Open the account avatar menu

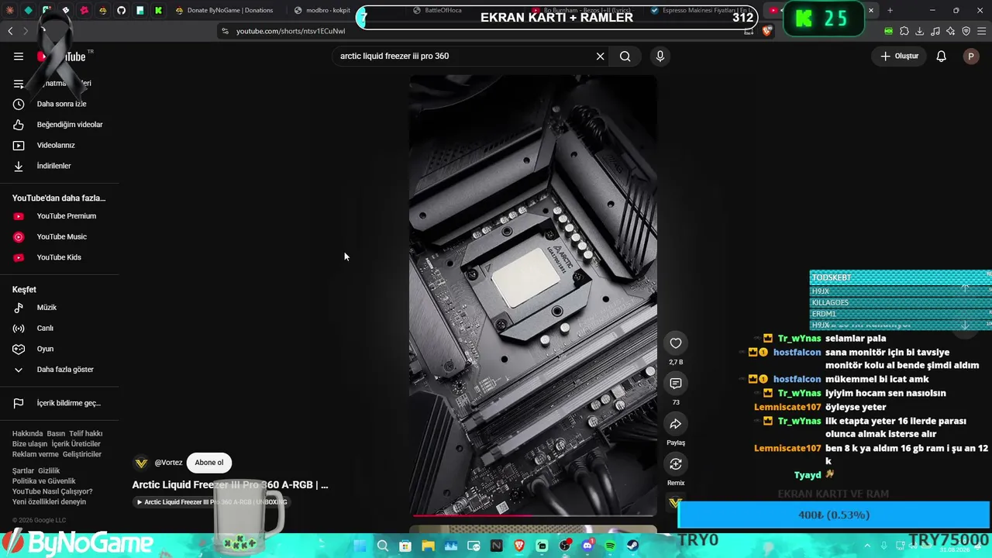971,56
